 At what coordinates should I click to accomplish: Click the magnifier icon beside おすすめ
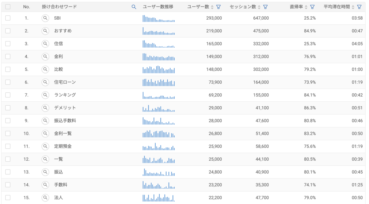coord(45,31)
